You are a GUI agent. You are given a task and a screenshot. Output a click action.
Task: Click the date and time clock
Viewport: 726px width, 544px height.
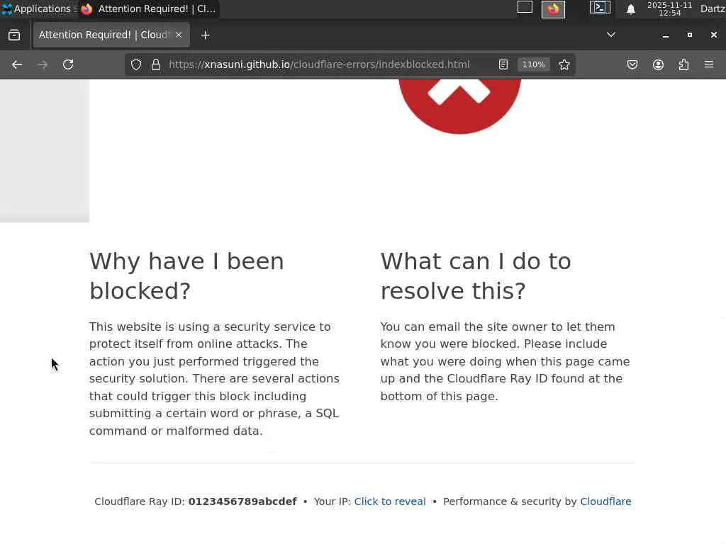point(669,8)
